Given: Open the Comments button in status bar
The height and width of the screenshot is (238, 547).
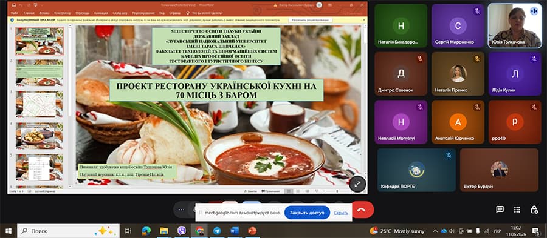Looking at the screenshot, I should click(x=270, y=191).
